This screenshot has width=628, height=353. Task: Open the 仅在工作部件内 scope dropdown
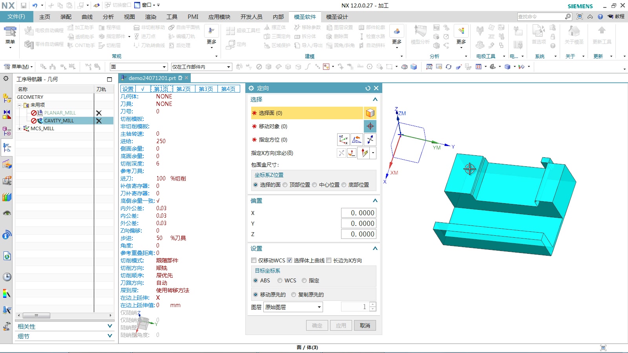(x=201, y=67)
